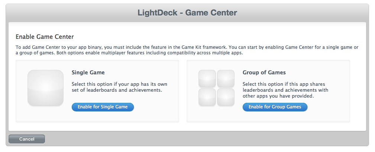Click the introductory paragraph about Game Kit framework
The width and height of the screenshot is (375, 152).
coord(187,50)
